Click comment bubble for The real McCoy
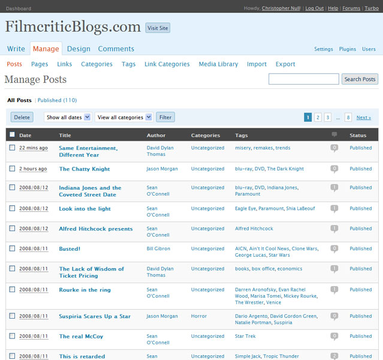 coord(334,337)
